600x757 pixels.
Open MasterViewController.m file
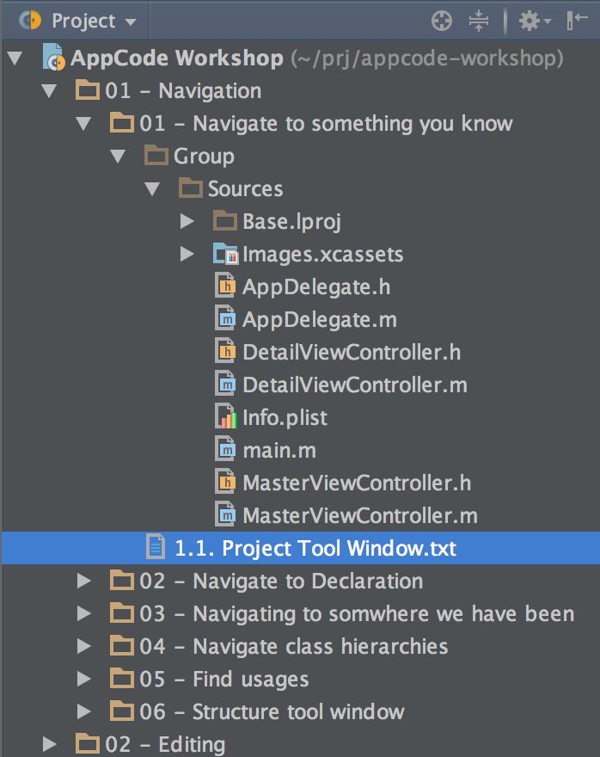(x=360, y=516)
